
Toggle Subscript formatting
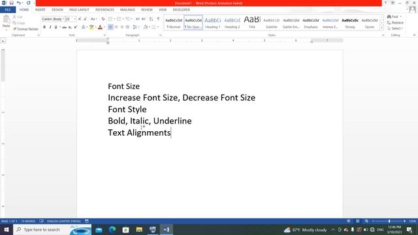point(70,27)
